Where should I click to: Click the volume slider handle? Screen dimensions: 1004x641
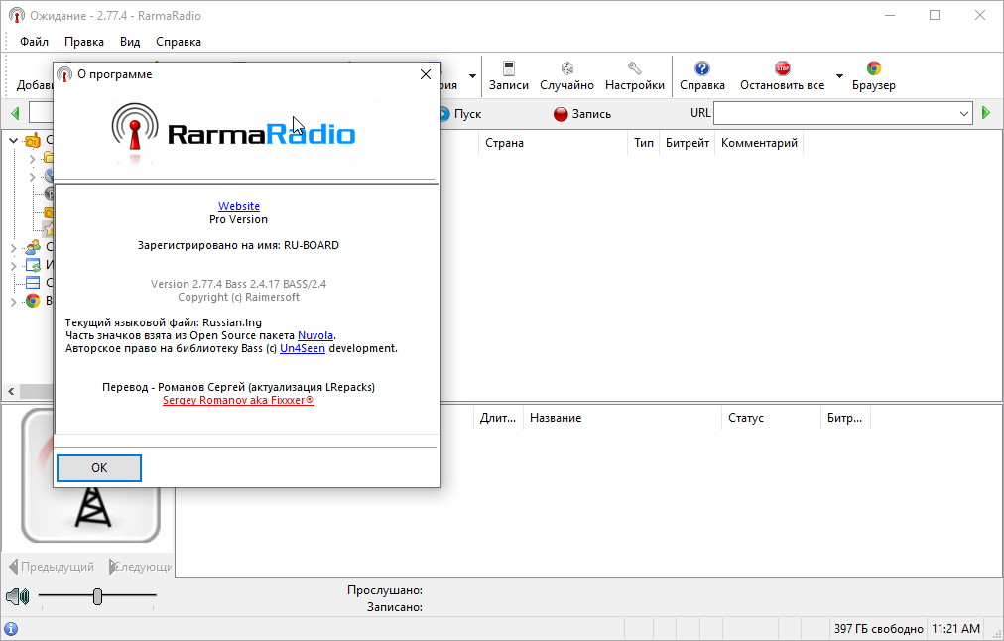pyautogui.click(x=97, y=596)
